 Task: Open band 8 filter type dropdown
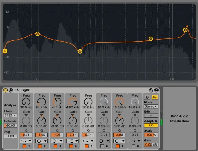click(x=135, y=141)
